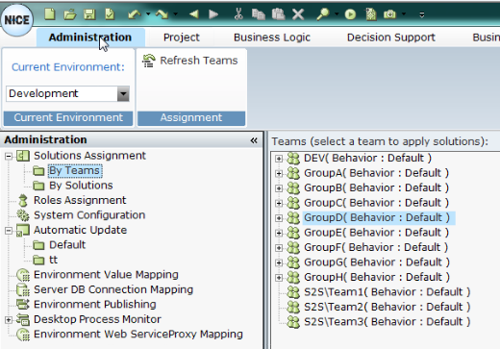
Task: Open the search options dropdown arrow
Action: click(x=337, y=14)
